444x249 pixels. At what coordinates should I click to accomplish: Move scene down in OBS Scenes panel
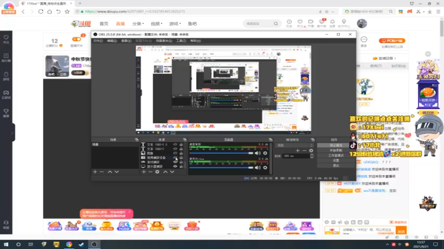click(x=117, y=172)
